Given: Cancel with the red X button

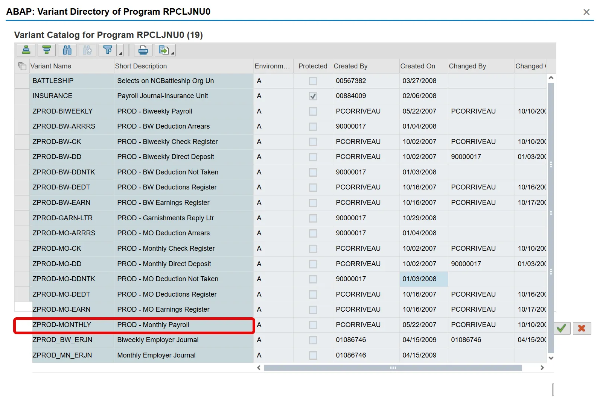Looking at the screenshot, I should (582, 328).
